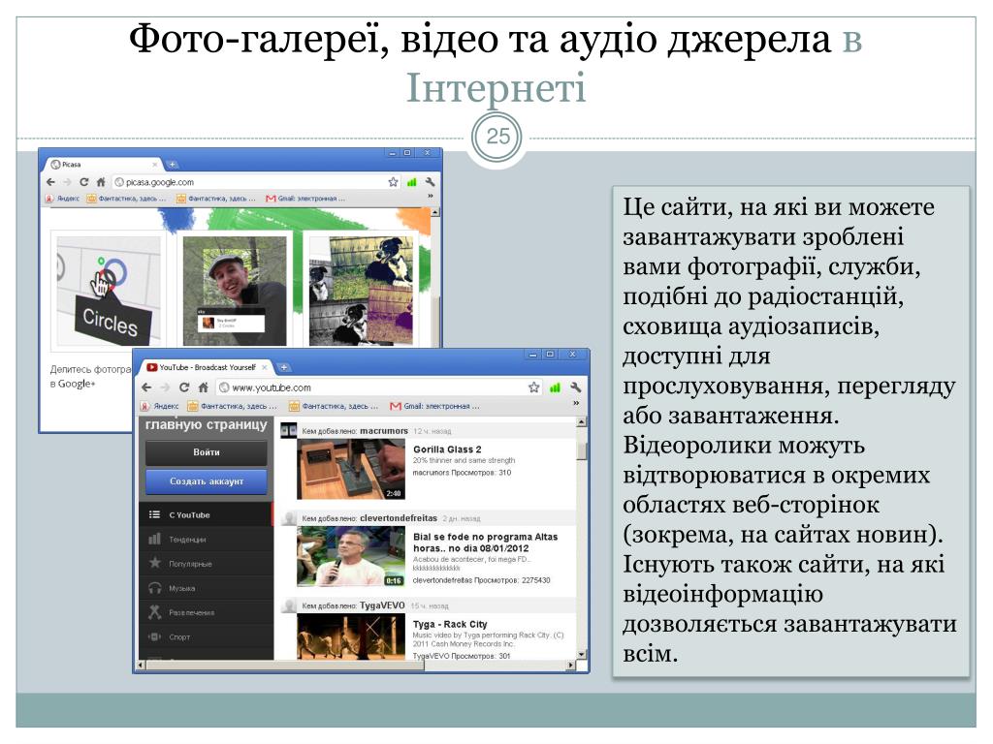993x744 pixels.
Task: Select Музыка sidebar item
Action: [207, 588]
